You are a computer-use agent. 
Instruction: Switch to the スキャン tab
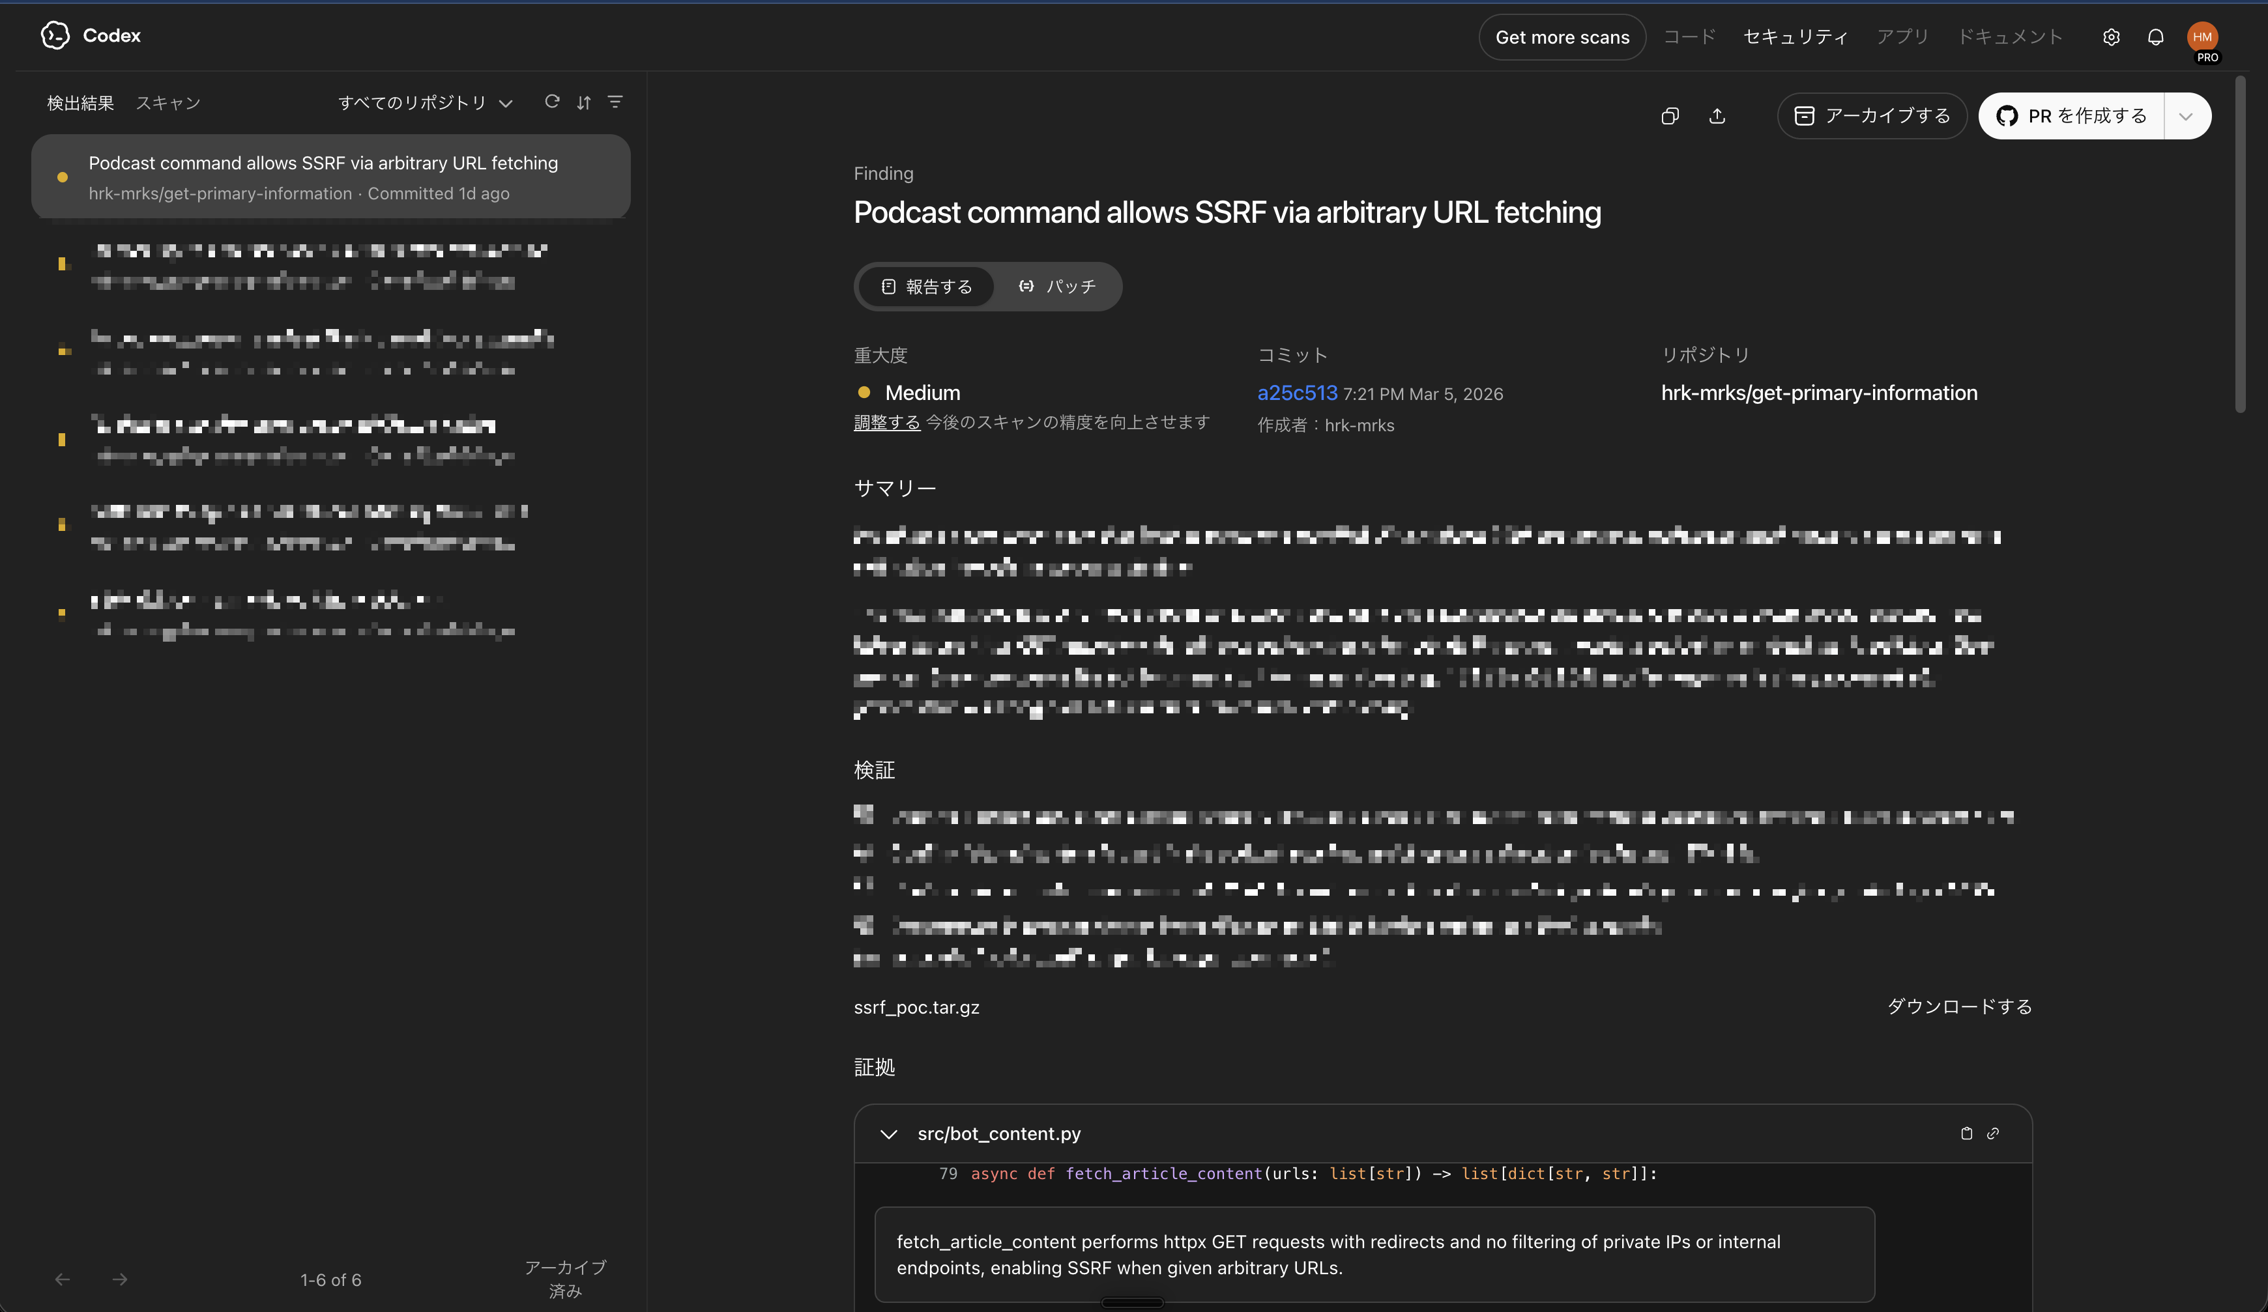click(x=168, y=102)
